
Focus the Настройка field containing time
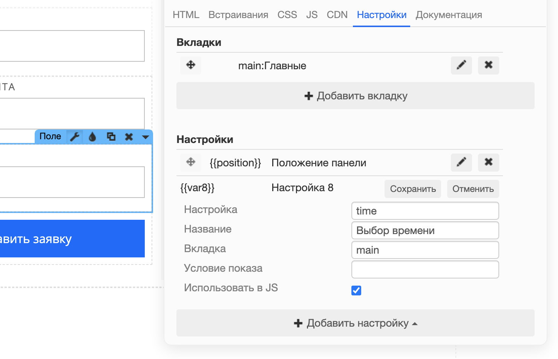tap(425, 211)
